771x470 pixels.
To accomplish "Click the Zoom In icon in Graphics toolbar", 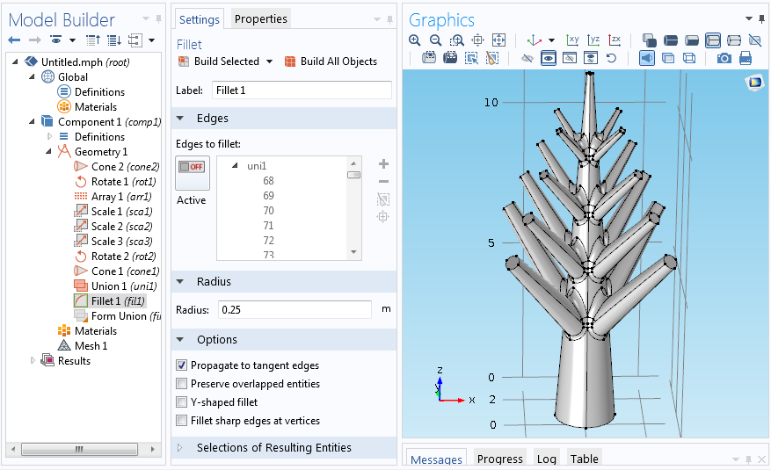I will click(415, 40).
